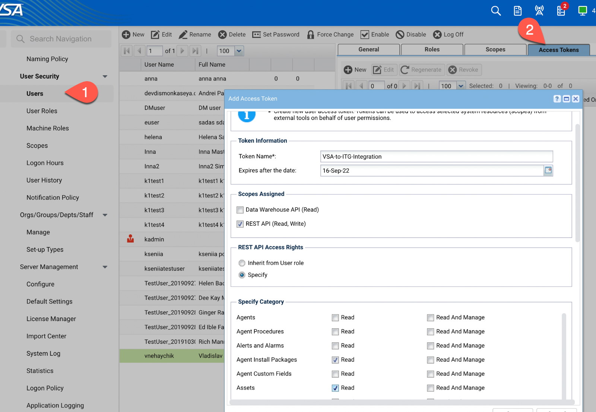Click the Token Name input field
596x412 pixels.
[x=437, y=156]
